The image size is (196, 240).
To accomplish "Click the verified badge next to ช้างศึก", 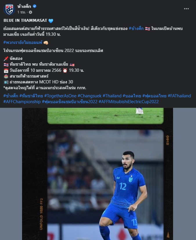I will pos(35,6).
